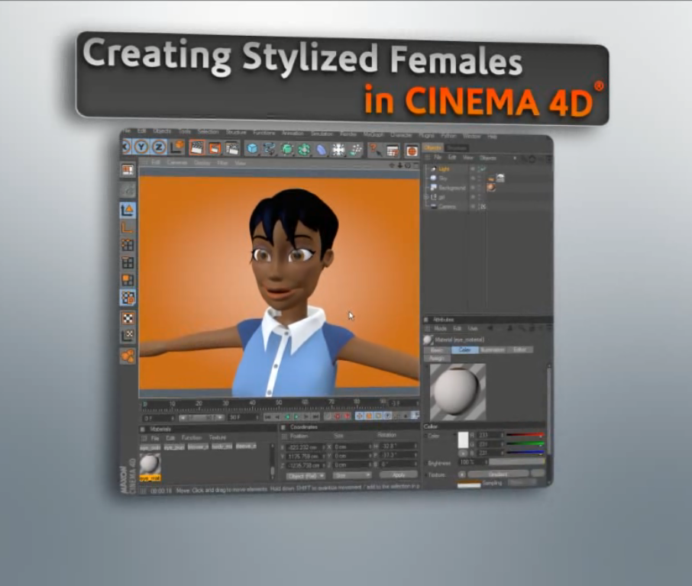Adjust the red R color slider

point(525,435)
